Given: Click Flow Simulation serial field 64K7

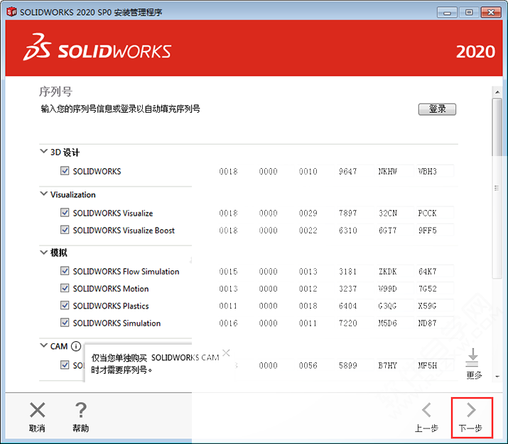Looking at the screenshot, I should 434,272.
